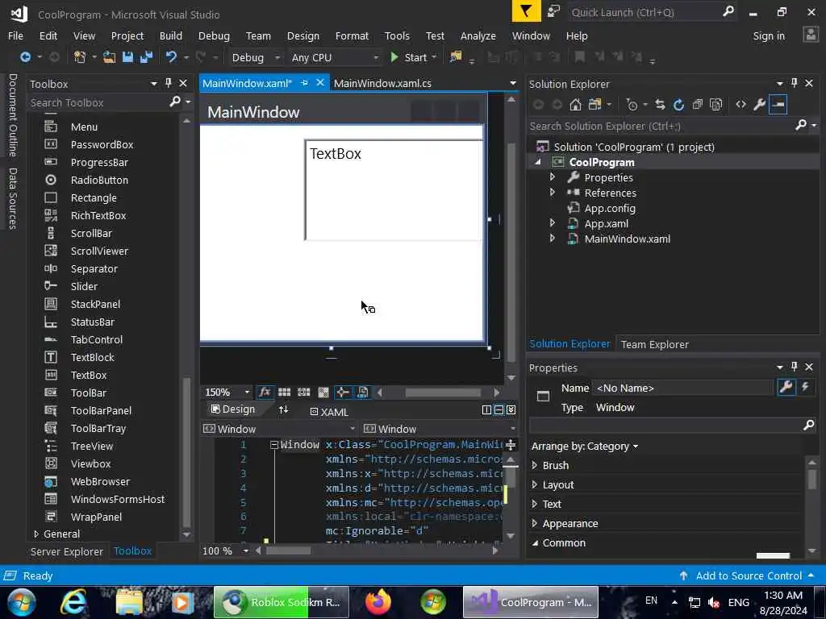Toggle snapping to snaplines in designer
826x619 pixels.
[x=343, y=393]
